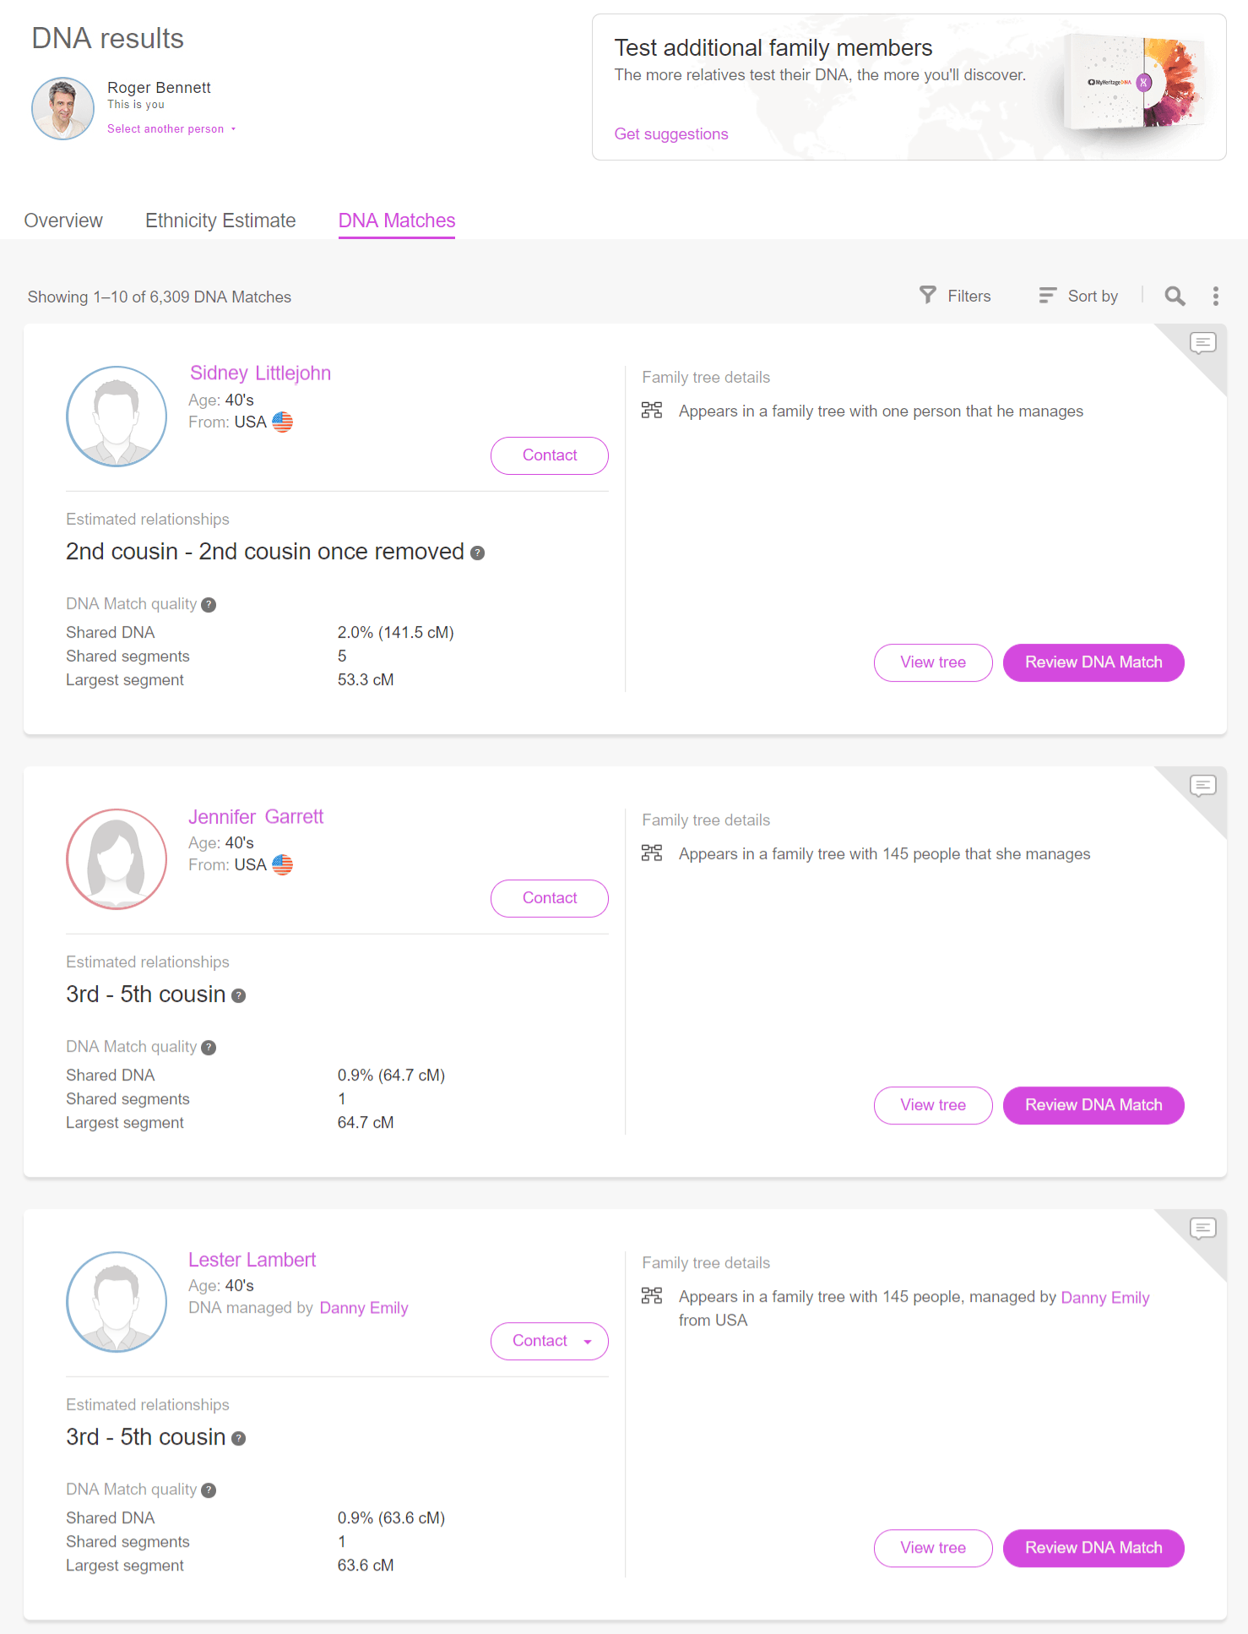Open the search magnifier icon
Screen dimensions: 1248x1634
[x=1175, y=296]
